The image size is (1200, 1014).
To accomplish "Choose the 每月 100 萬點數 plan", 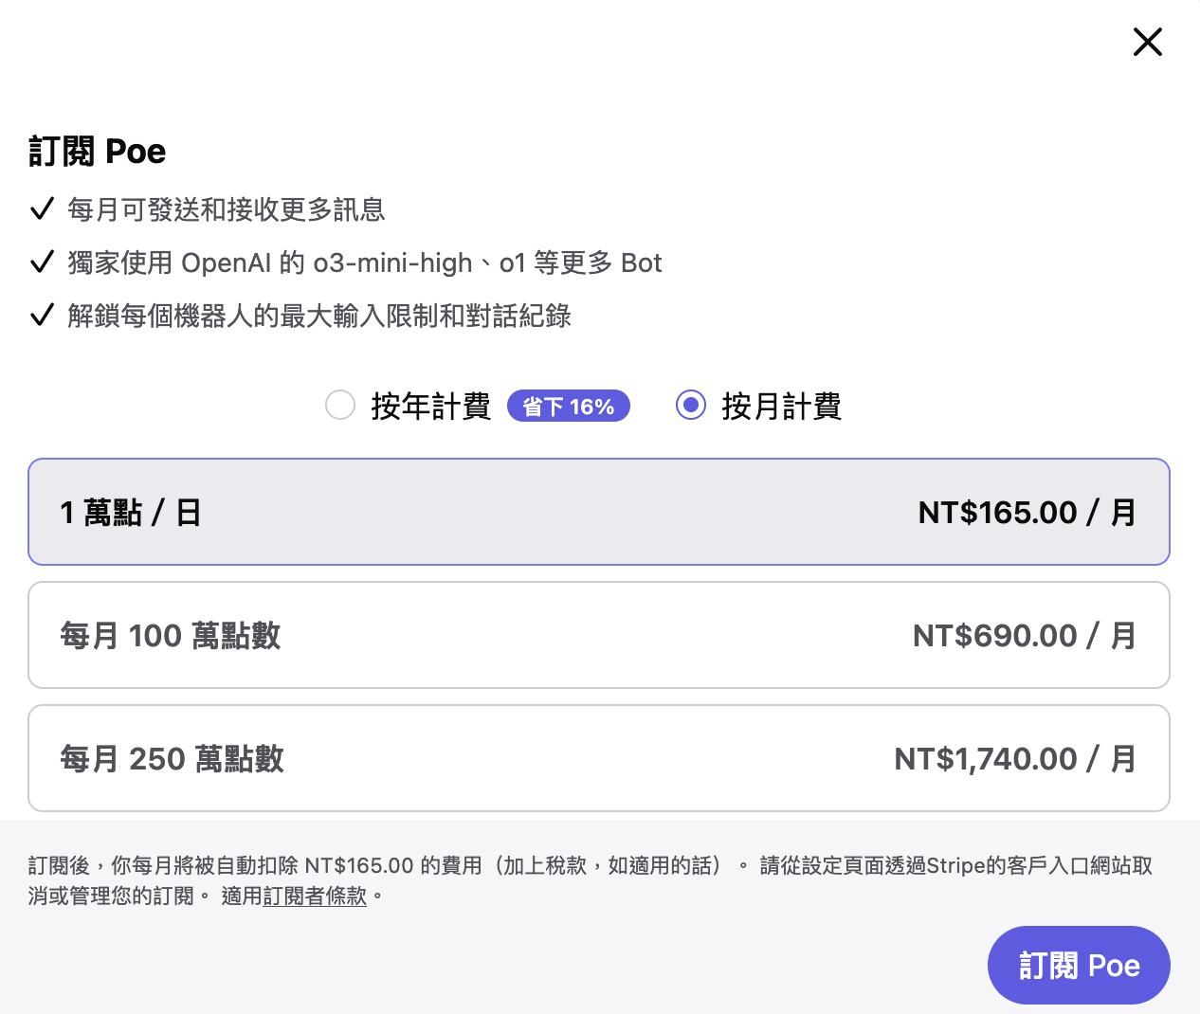I will pos(599,635).
